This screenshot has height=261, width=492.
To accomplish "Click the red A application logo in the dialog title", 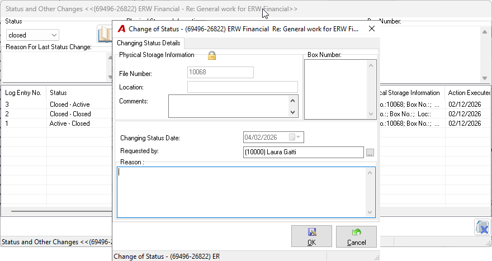I will coord(121,29).
